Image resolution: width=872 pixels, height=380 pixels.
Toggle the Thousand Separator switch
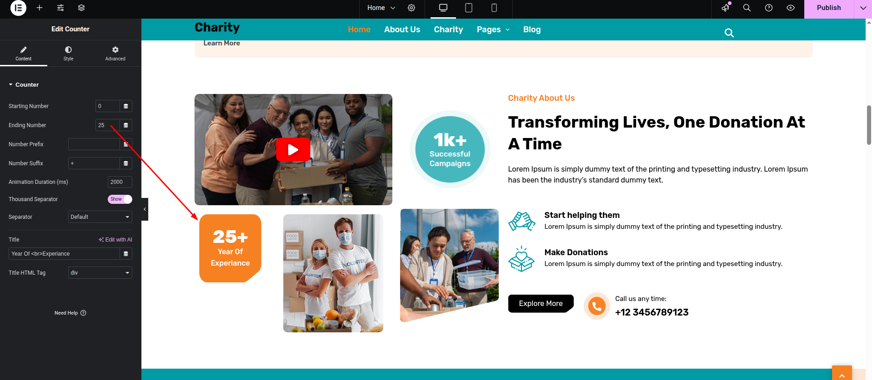pos(120,199)
